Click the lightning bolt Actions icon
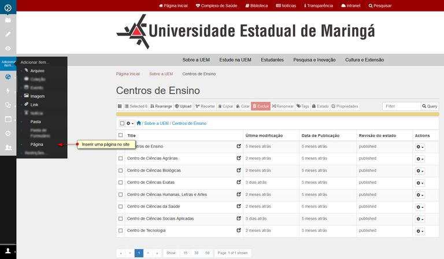This screenshot has width=444, height=259. 8,91
